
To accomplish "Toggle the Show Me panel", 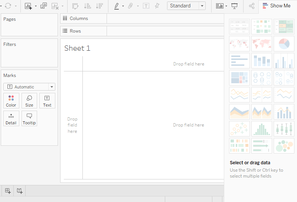I will coord(277,6).
